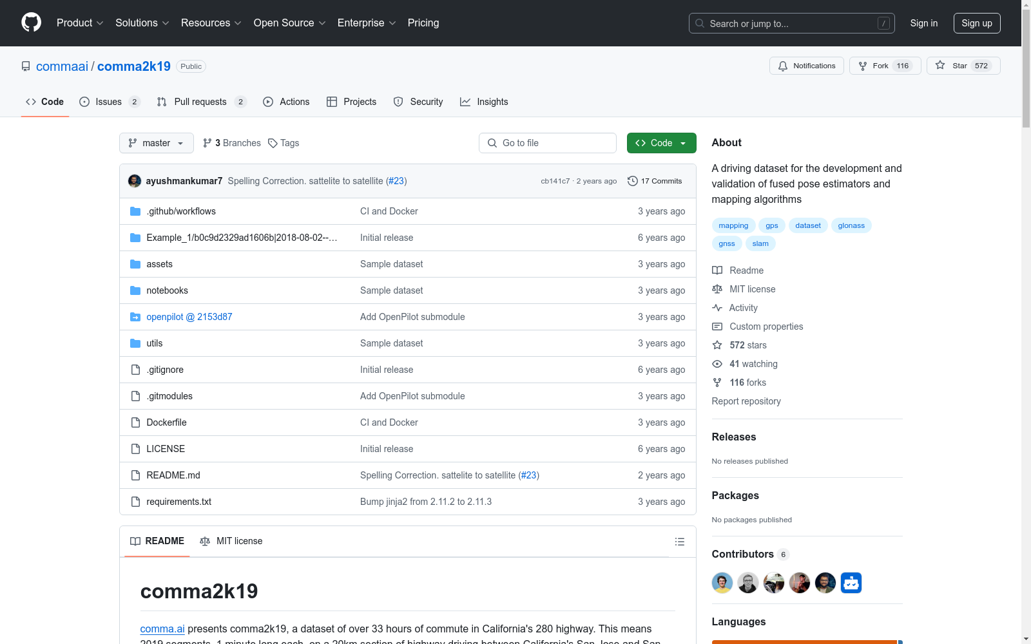
Task: Click the Custom properties note icon
Action: tap(717, 327)
